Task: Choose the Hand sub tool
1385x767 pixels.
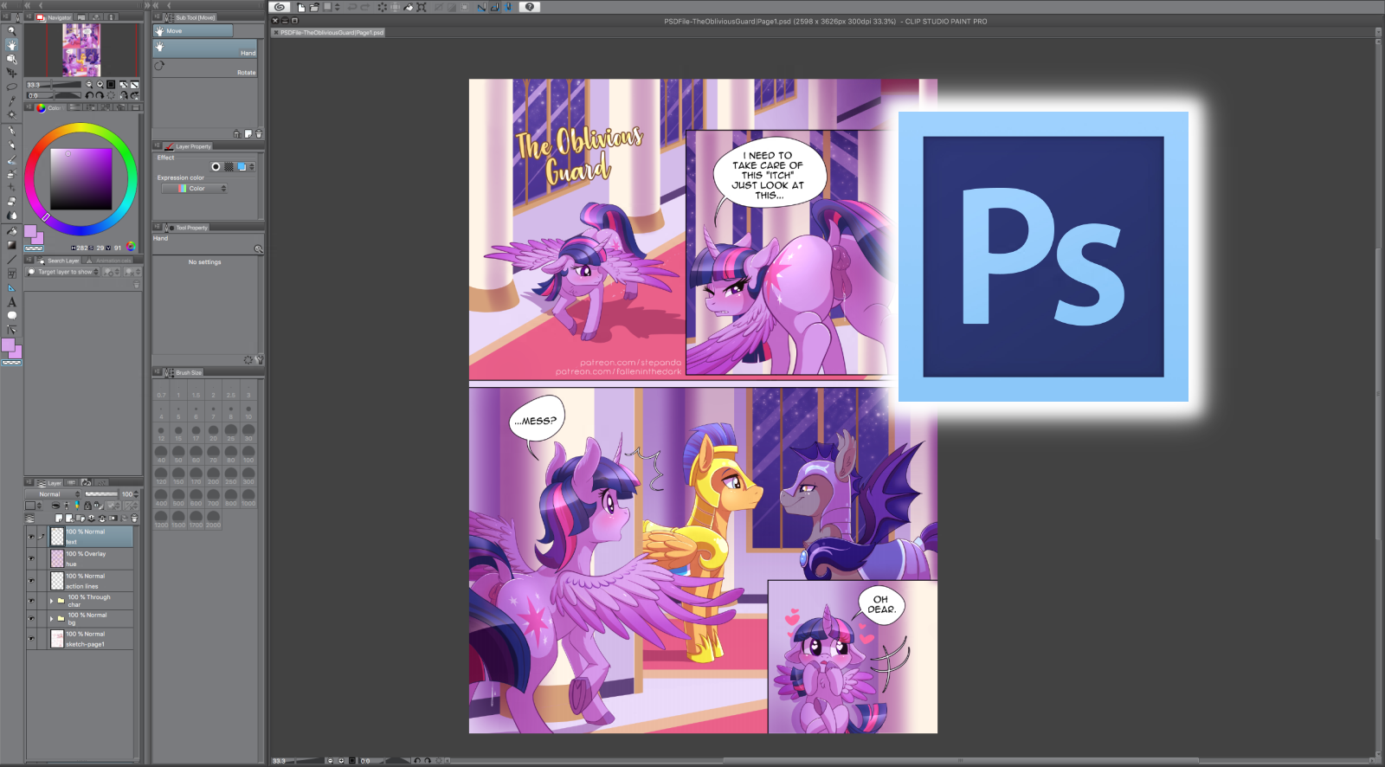Action: (x=206, y=49)
